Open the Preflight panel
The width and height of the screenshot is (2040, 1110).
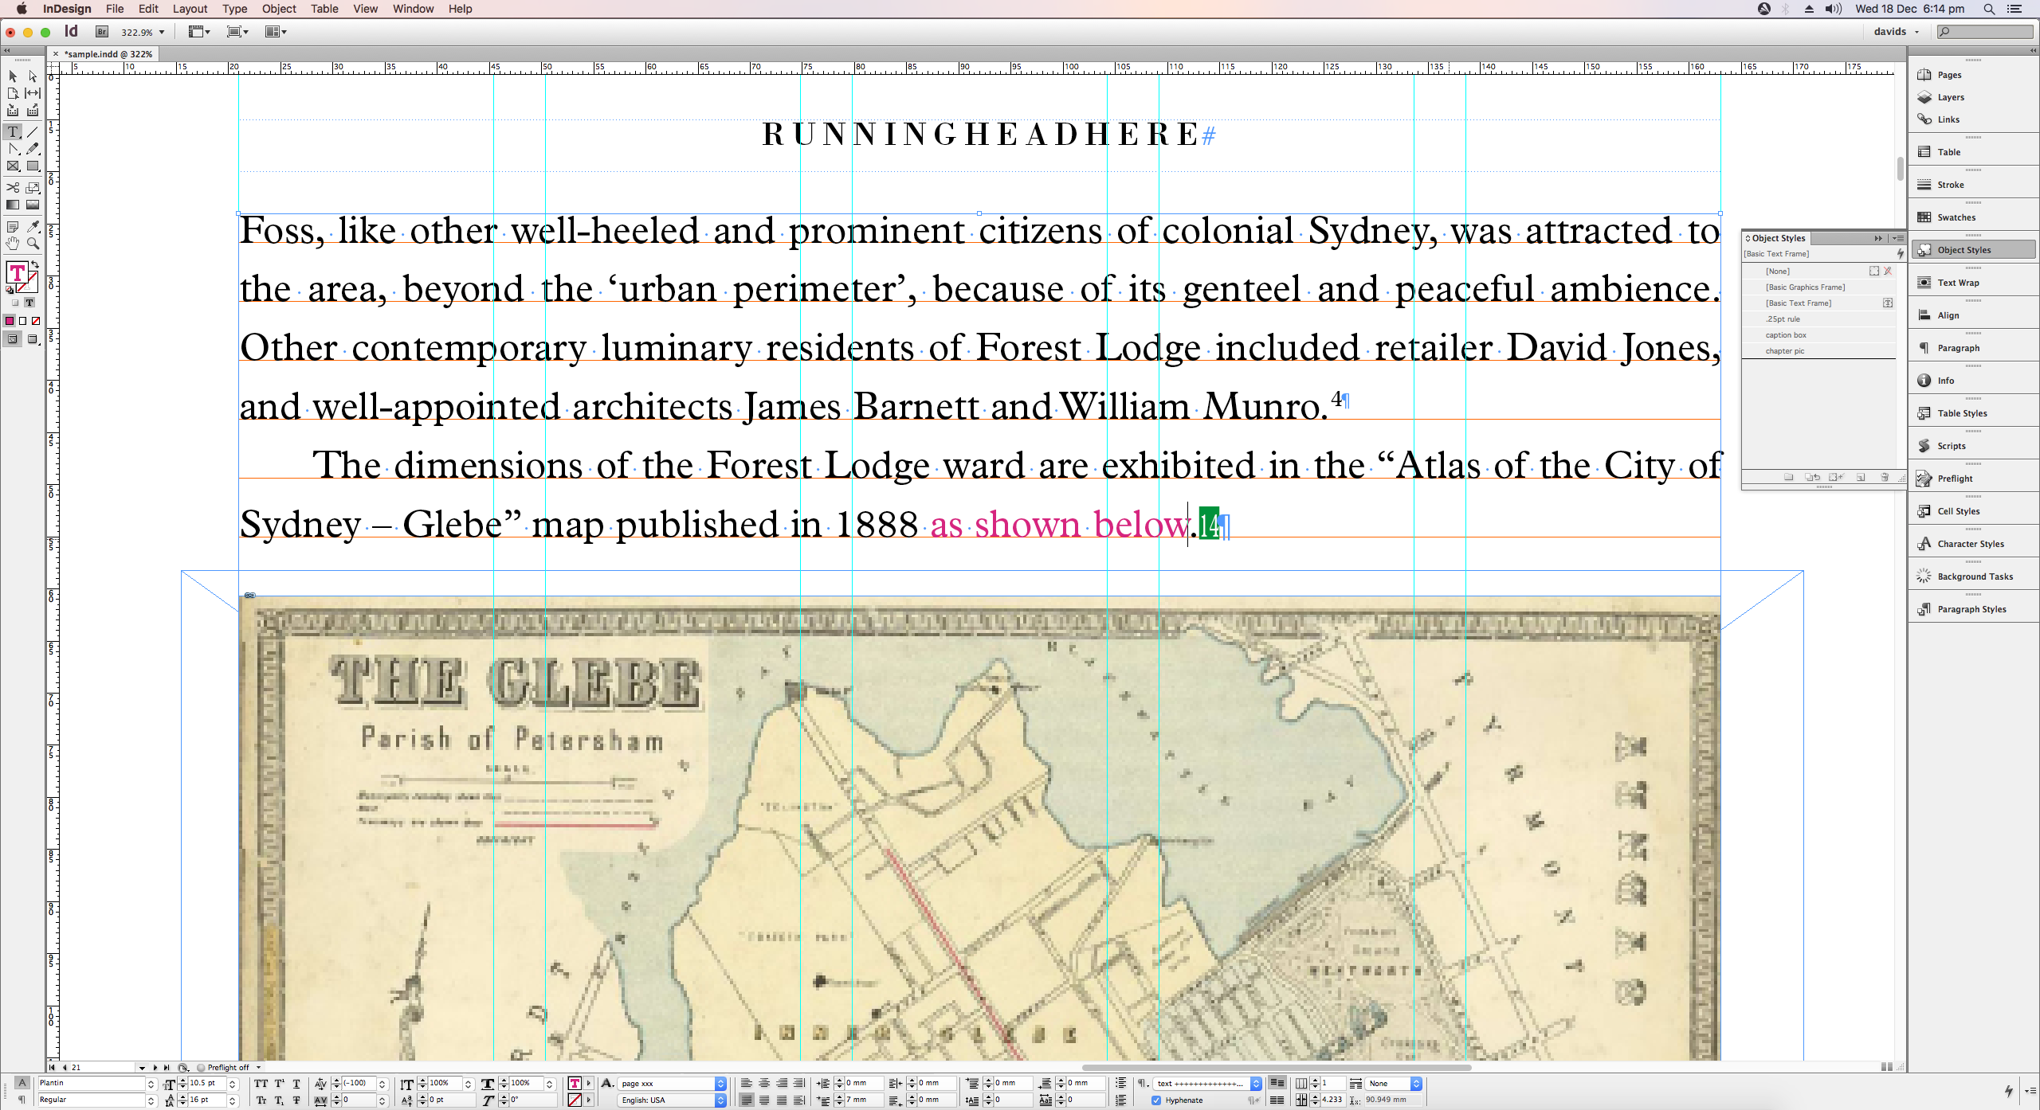pyautogui.click(x=1955, y=479)
